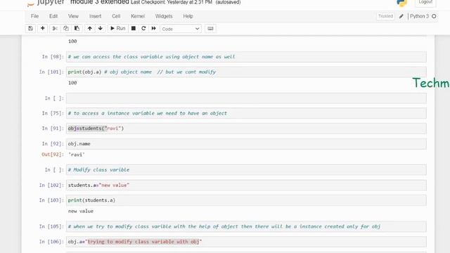This screenshot has height=253, width=450.
Task: Select cell 101 with print(obj.a)
Action: (x=246, y=72)
